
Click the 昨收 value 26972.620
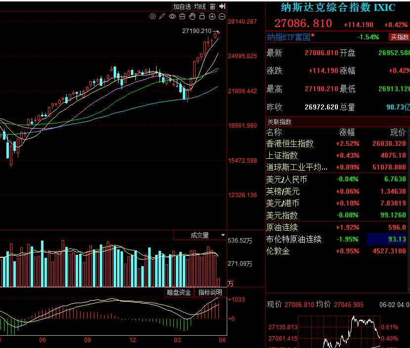pyautogui.click(x=322, y=107)
